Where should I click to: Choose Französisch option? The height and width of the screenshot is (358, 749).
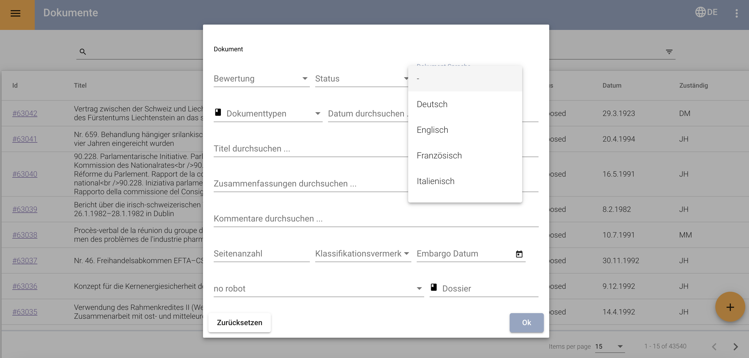[x=439, y=155]
